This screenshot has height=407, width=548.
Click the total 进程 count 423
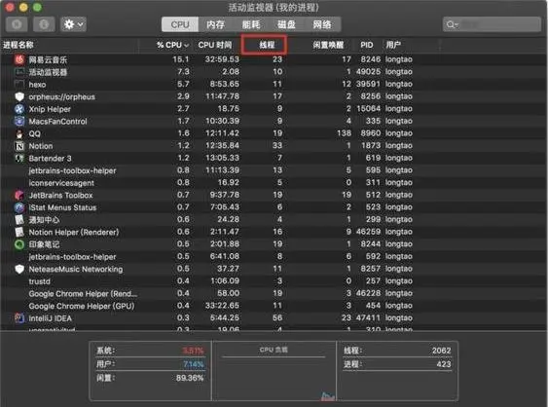tap(444, 364)
